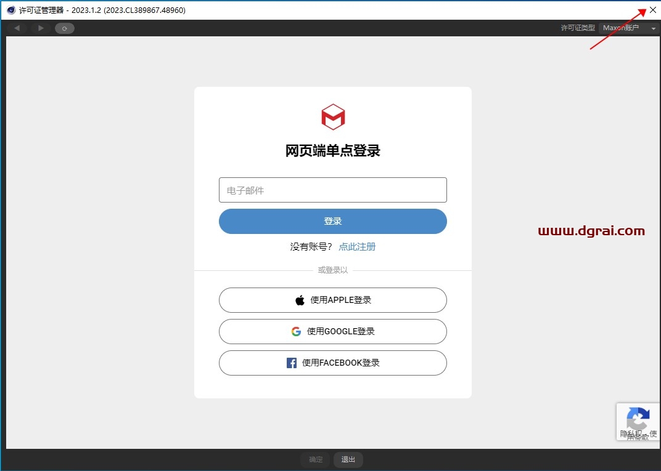Click the forward arrow in the toolbar
This screenshot has height=471, width=661.
click(41, 28)
